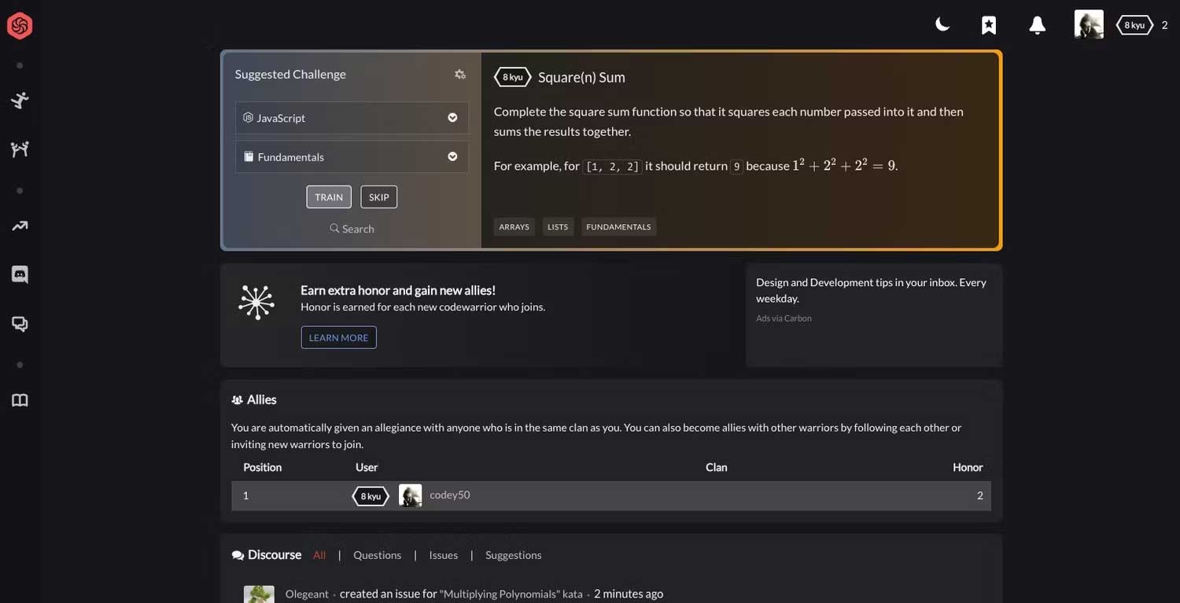Open the profile avatar in top bar

click(1089, 24)
